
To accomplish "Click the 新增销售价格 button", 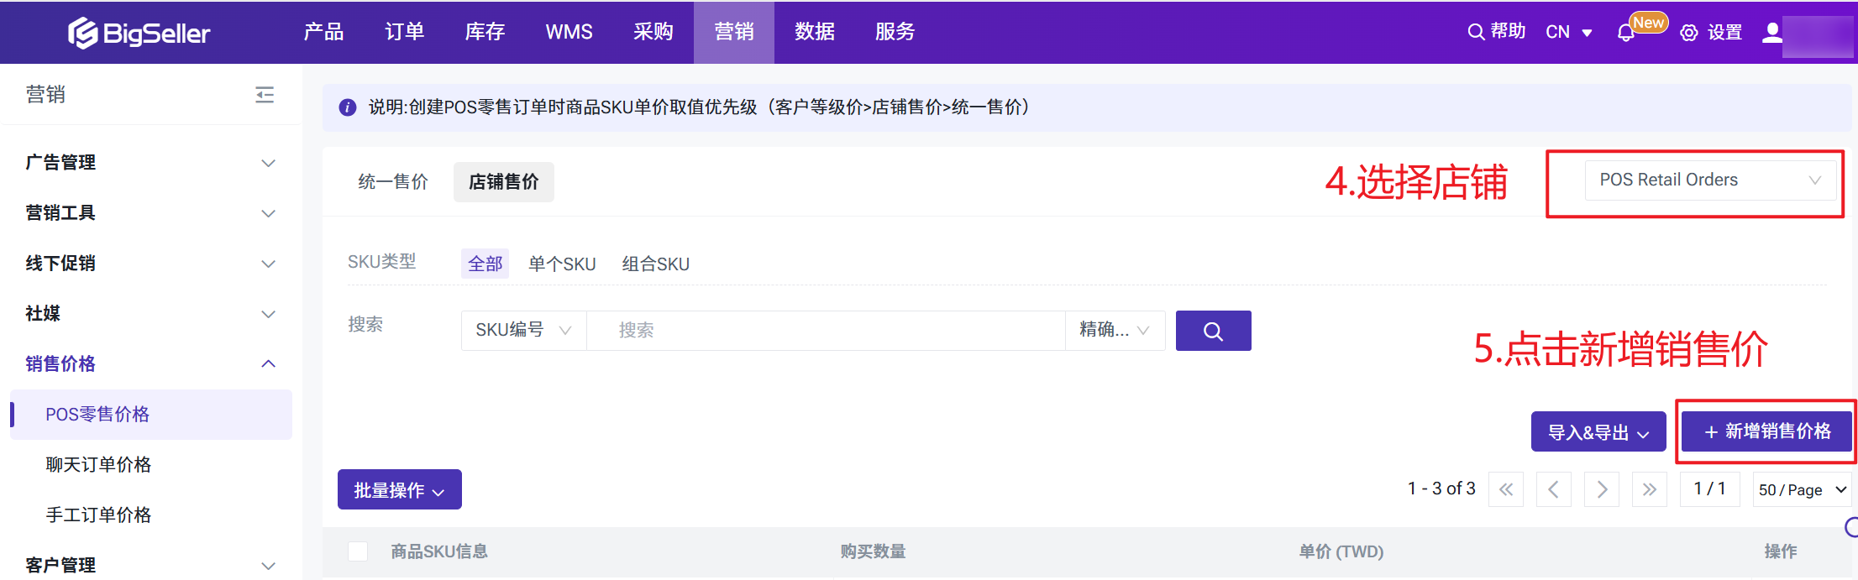I will point(1766,431).
